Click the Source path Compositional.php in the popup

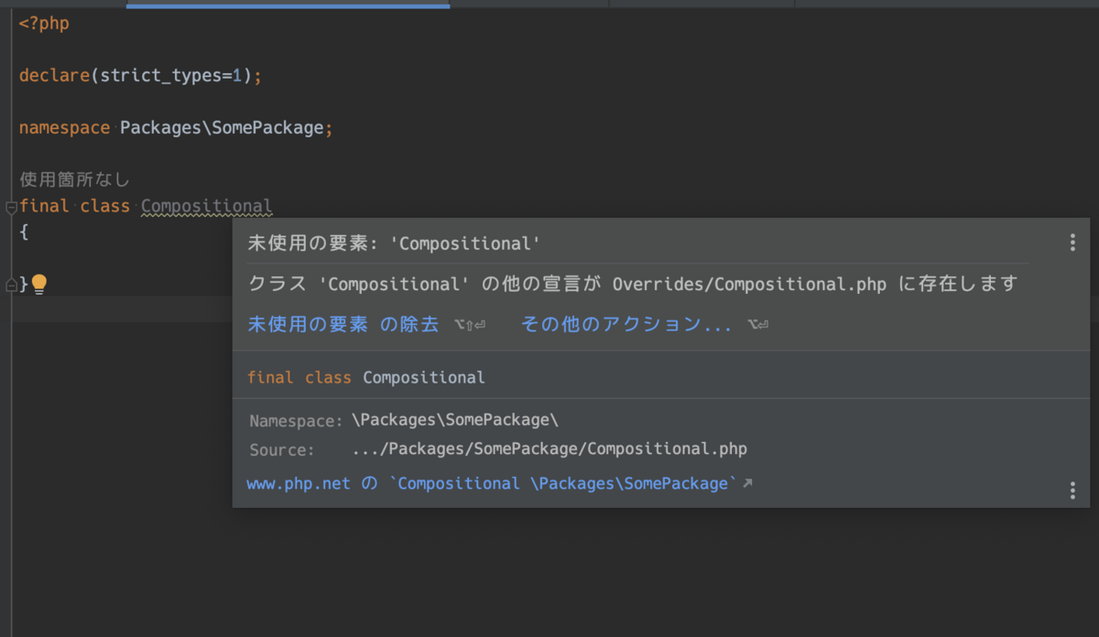click(x=549, y=449)
